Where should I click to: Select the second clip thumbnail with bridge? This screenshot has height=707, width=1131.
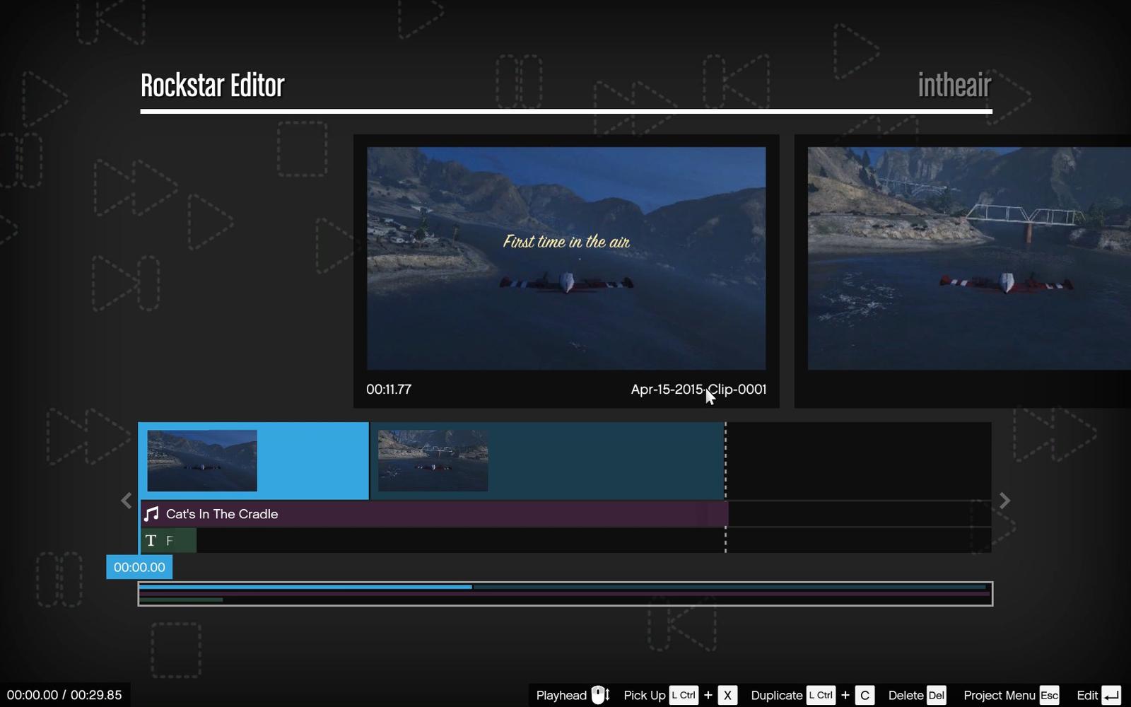[433, 460]
